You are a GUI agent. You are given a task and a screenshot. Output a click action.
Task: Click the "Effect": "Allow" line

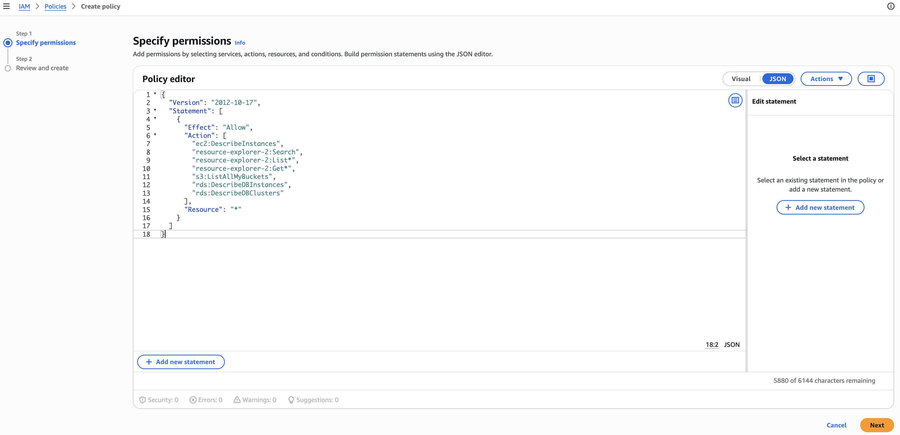pyautogui.click(x=218, y=127)
